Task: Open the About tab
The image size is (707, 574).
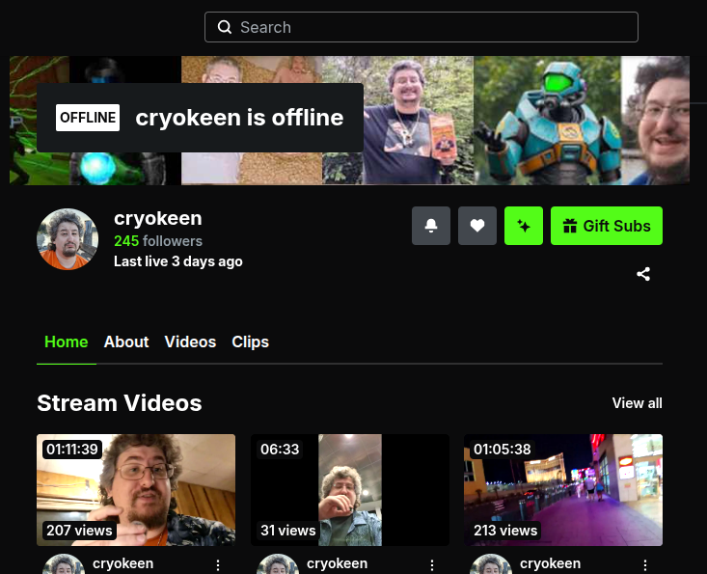Action: click(x=126, y=342)
